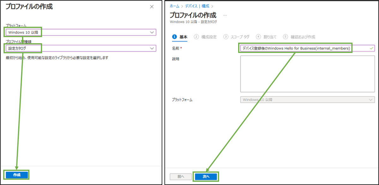Open the 設定カタログ profile type dropdown

pos(81,48)
